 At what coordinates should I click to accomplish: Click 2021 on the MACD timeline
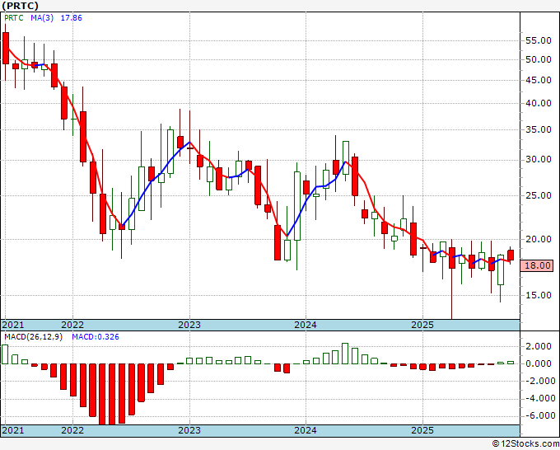pos(13,430)
